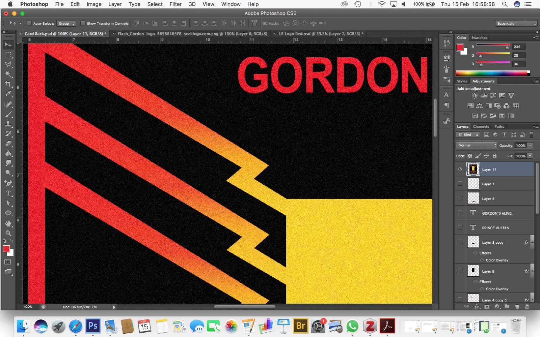Switch to the Styles panel tab
This screenshot has height=337, width=540.
[x=462, y=81]
